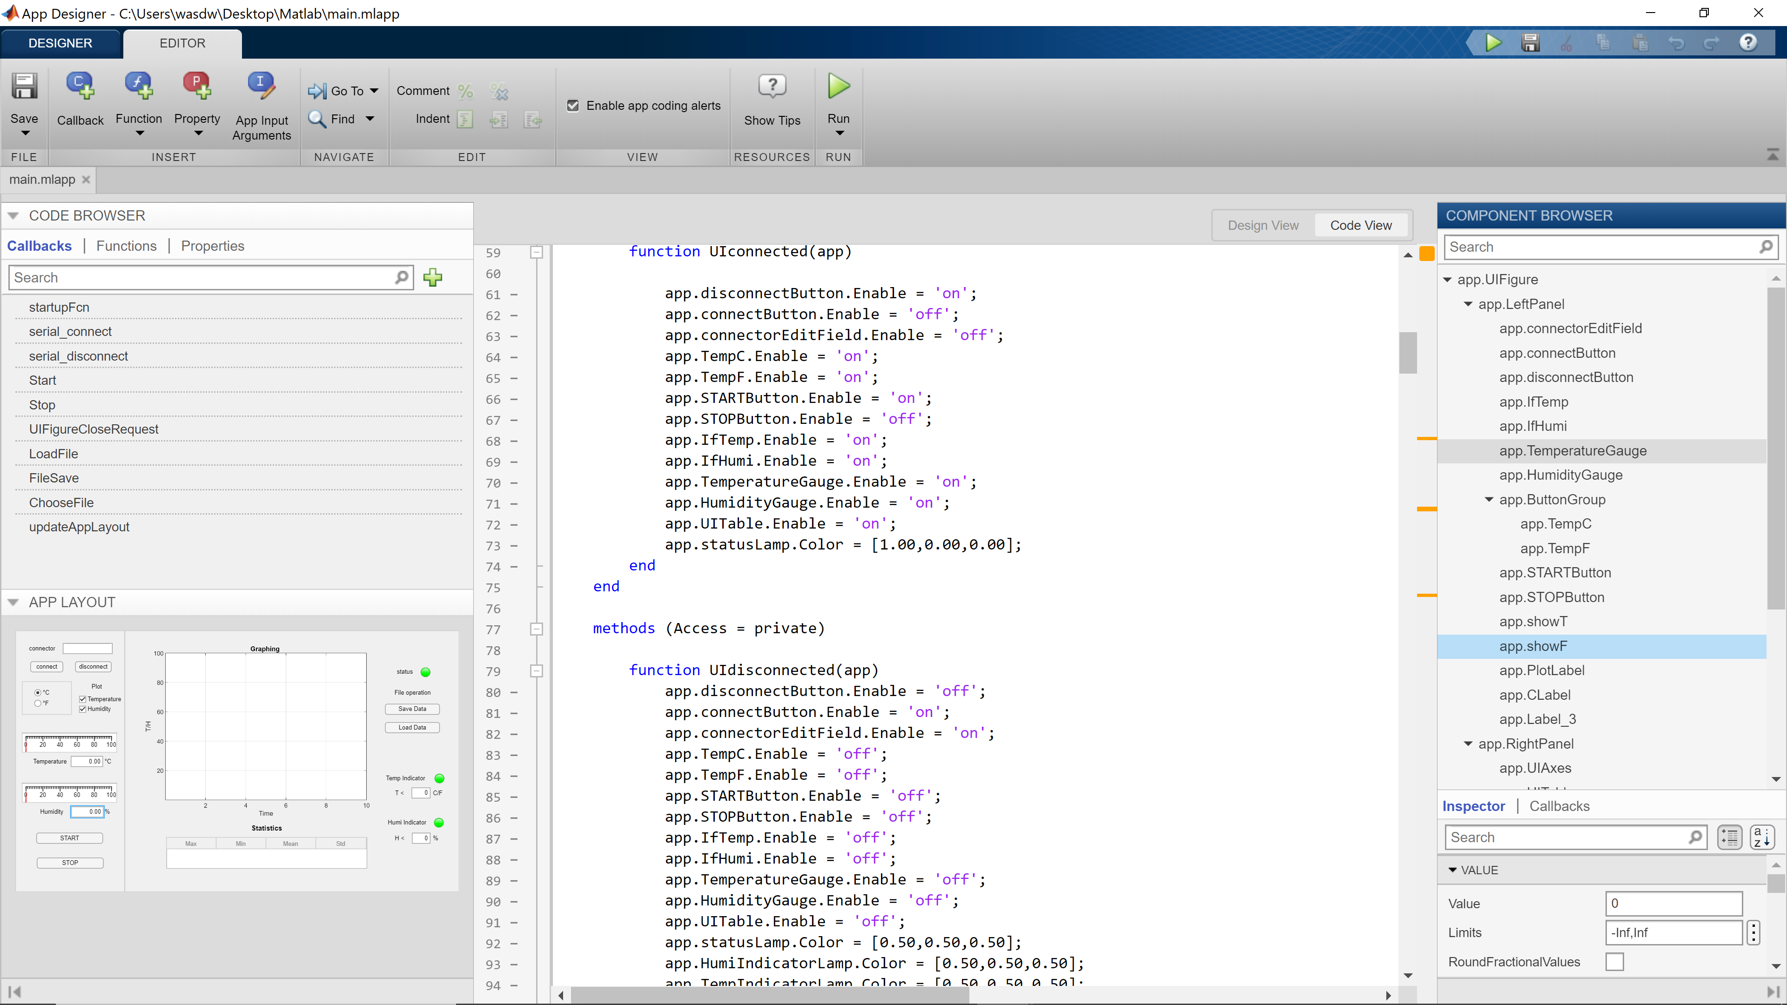The height and width of the screenshot is (1005, 1787).
Task: Click the Indent smart-indent icon
Action: coord(465,119)
